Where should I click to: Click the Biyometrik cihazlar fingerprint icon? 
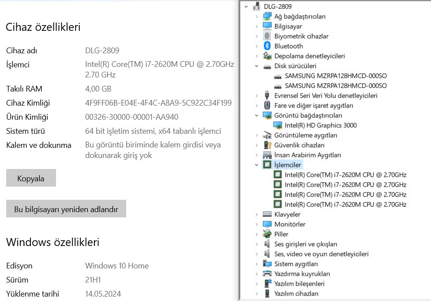267,36
